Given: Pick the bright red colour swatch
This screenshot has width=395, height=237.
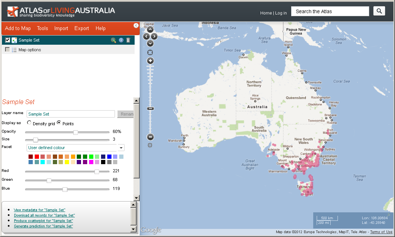Looking at the screenshot, I should pos(37,156).
